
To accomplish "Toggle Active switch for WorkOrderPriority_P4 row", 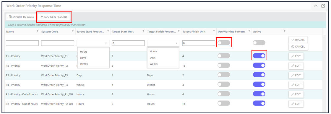I will click(259, 84).
